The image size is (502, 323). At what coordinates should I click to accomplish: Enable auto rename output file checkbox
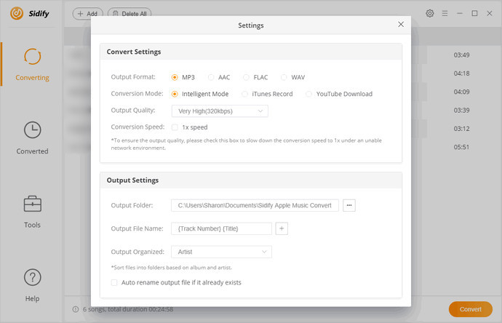(114, 282)
